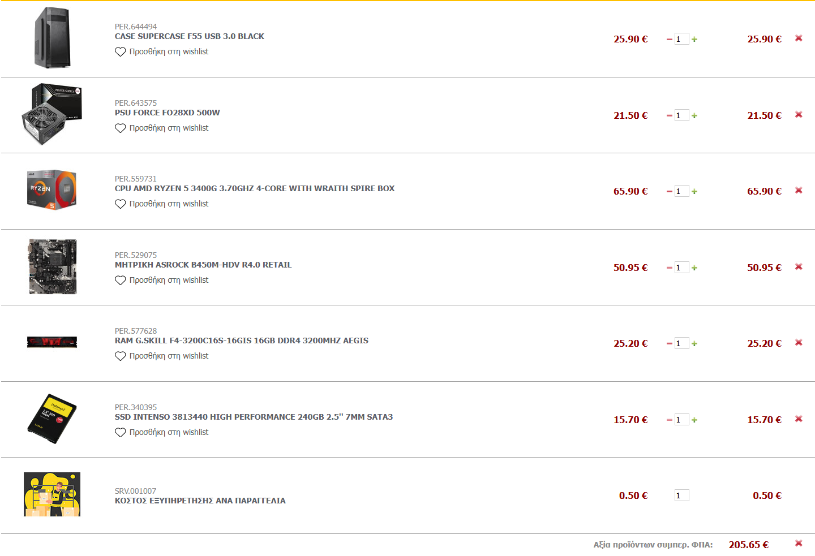The width and height of the screenshot is (815, 556).
Task: Decrease quantity of SSD INTENSO 240GB
Action: (x=670, y=420)
